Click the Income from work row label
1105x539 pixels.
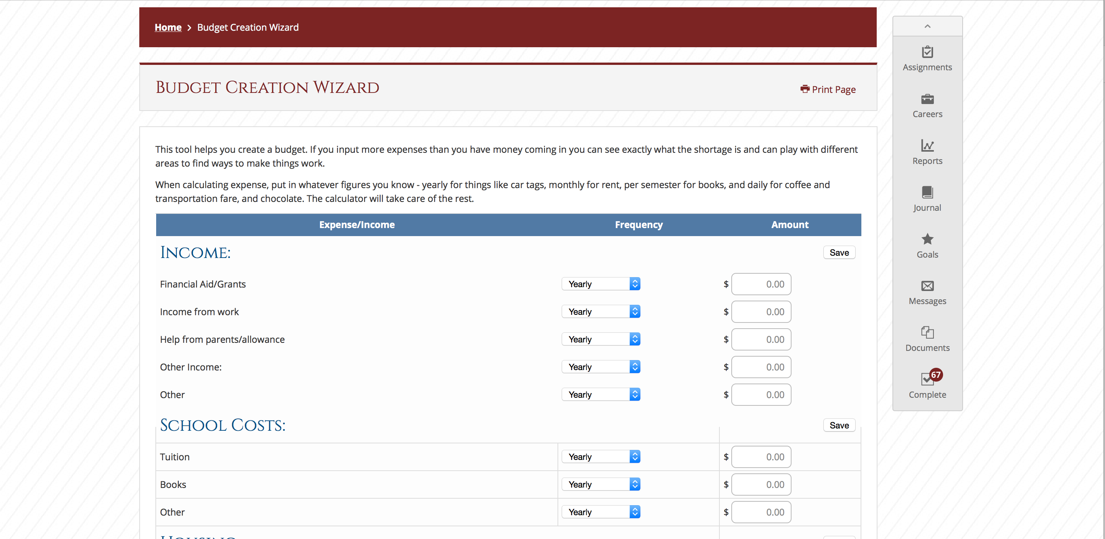coord(199,312)
